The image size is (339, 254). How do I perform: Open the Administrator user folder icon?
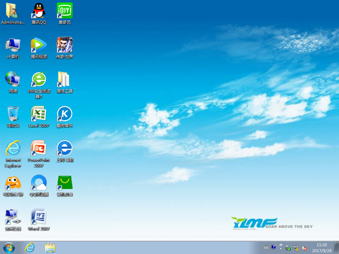pyautogui.click(x=13, y=11)
